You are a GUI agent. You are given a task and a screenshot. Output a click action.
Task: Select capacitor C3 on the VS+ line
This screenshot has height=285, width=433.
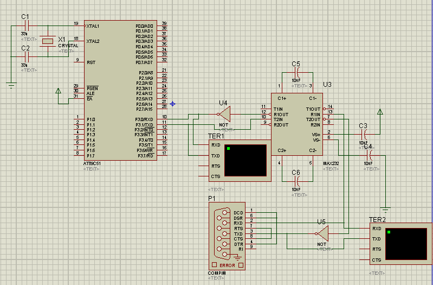(364, 134)
